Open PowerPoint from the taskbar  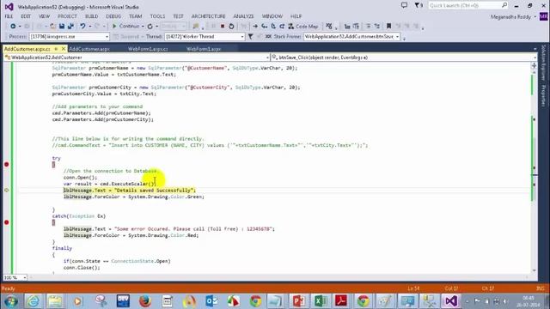[x=298, y=301]
